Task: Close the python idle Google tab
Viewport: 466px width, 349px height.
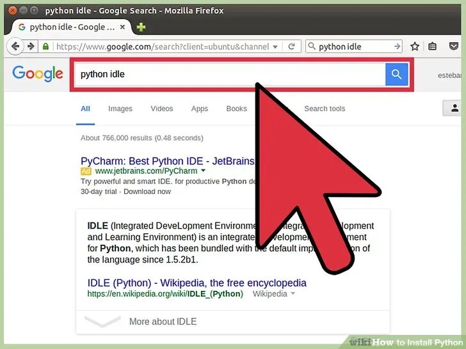Action: tap(122, 27)
